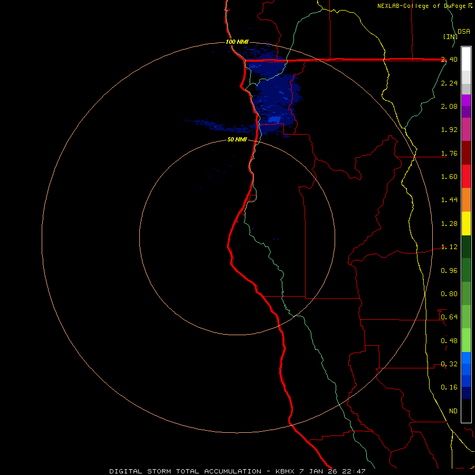Click the 1.28 legend value

[x=449, y=224]
